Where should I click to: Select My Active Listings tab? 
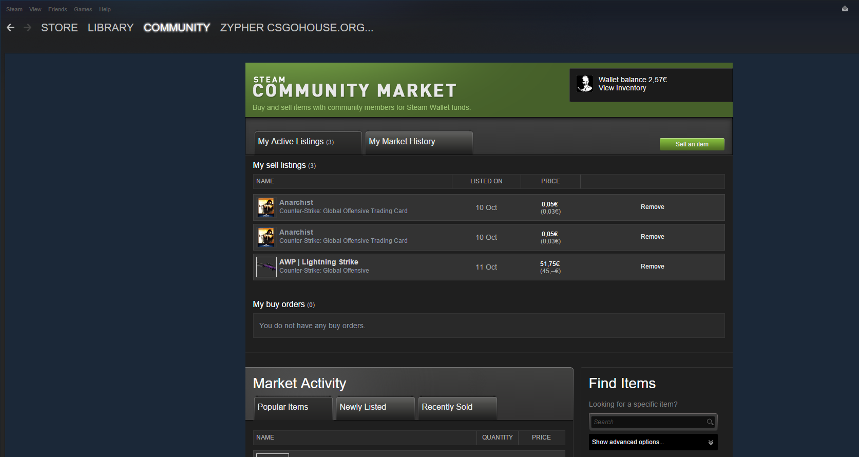coord(308,142)
